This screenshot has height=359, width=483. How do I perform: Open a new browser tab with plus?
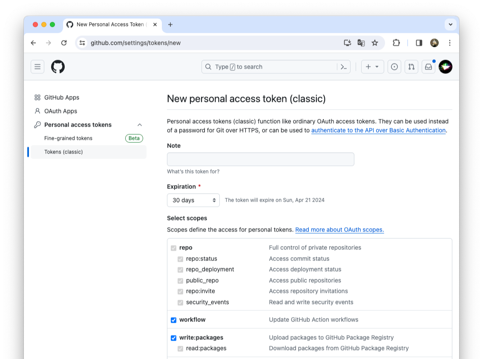[170, 24]
